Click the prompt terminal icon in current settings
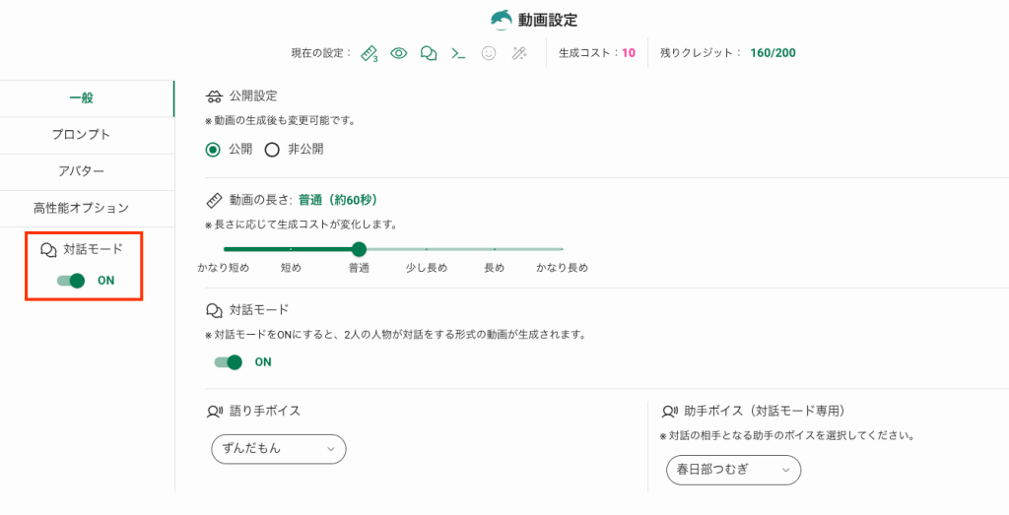Image resolution: width=1009 pixels, height=515 pixels. (458, 53)
